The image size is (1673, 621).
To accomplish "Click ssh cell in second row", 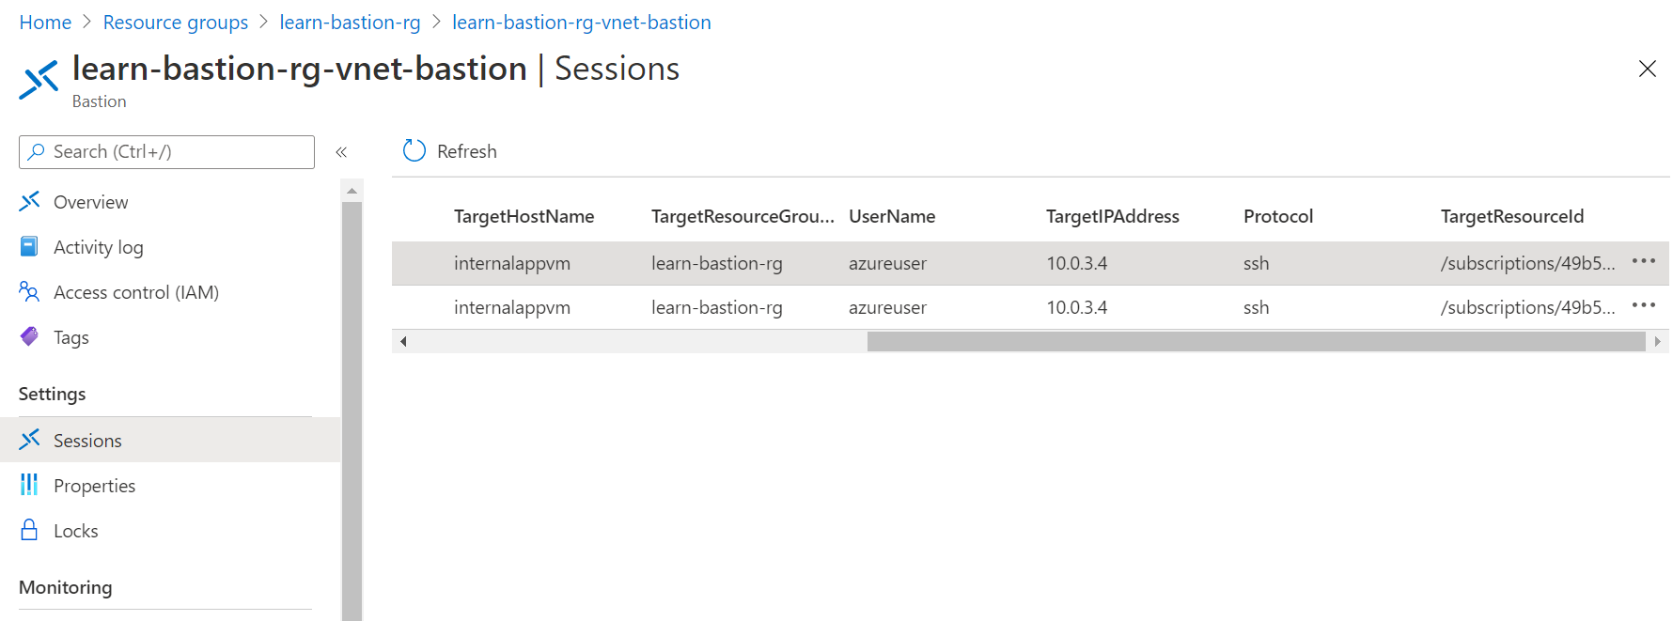I will coord(1257,307).
